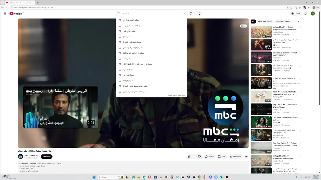This screenshot has width=321, height=180.
Task: Open options for Dina Hayek Darb El Hawa
Action: [x=300, y=118]
